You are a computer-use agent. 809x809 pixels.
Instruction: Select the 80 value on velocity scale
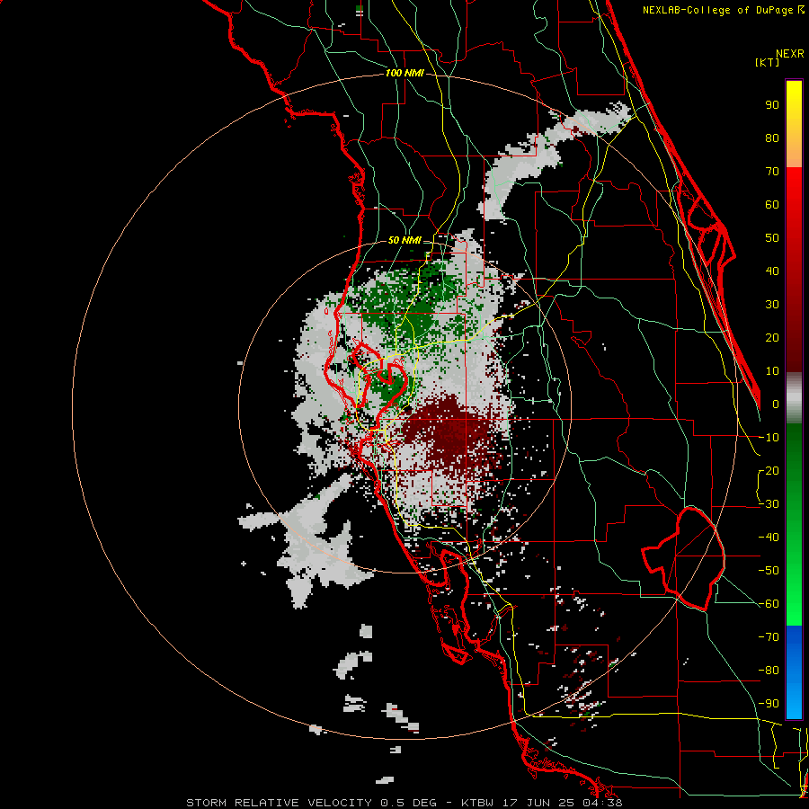click(x=772, y=138)
